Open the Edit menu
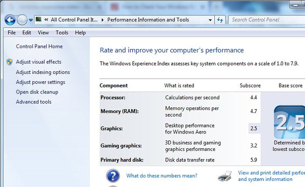 coord(27,33)
